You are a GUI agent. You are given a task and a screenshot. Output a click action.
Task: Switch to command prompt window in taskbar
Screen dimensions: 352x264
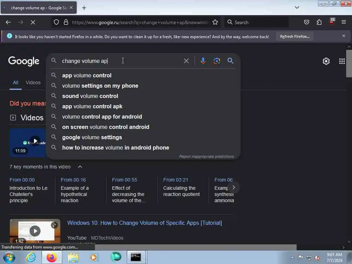pyautogui.click(x=136, y=257)
